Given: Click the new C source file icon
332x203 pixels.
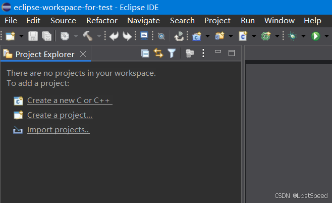Looking at the screenshot, I should pyautogui.click(x=243, y=36).
